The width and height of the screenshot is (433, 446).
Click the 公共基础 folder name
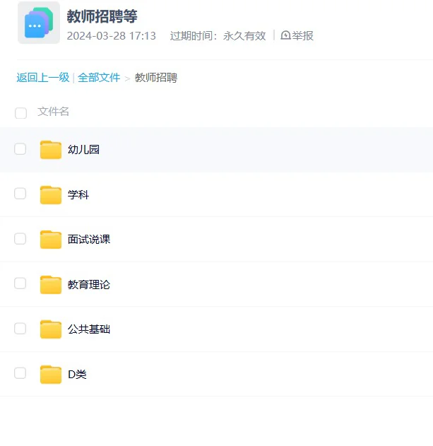89,329
